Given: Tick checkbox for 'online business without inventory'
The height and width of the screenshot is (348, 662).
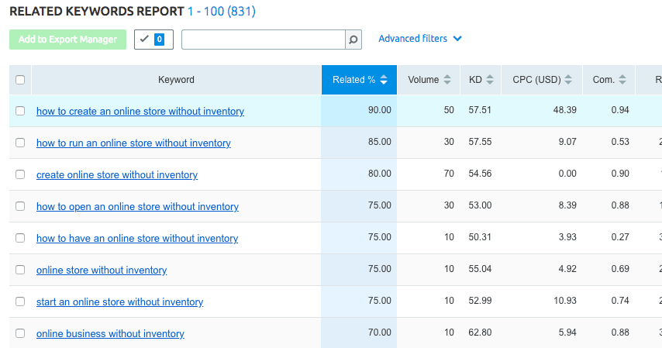Looking at the screenshot, I should (x=20, y=334).
